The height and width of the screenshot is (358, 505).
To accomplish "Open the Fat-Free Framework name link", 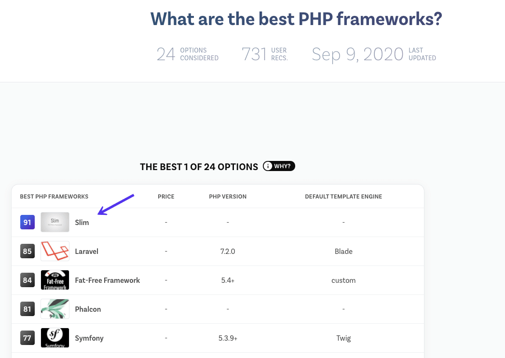I will point(107,280).
